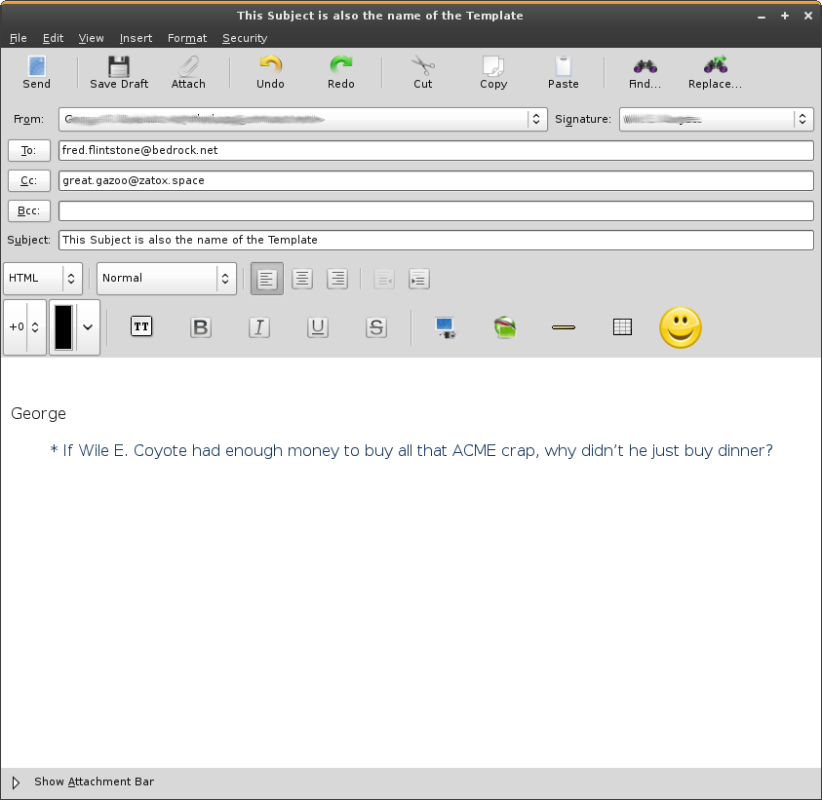Screen dimensions: 822x800
Task: Click the Send mail icon
Action: pyautogui.click(x=37, y=72)
